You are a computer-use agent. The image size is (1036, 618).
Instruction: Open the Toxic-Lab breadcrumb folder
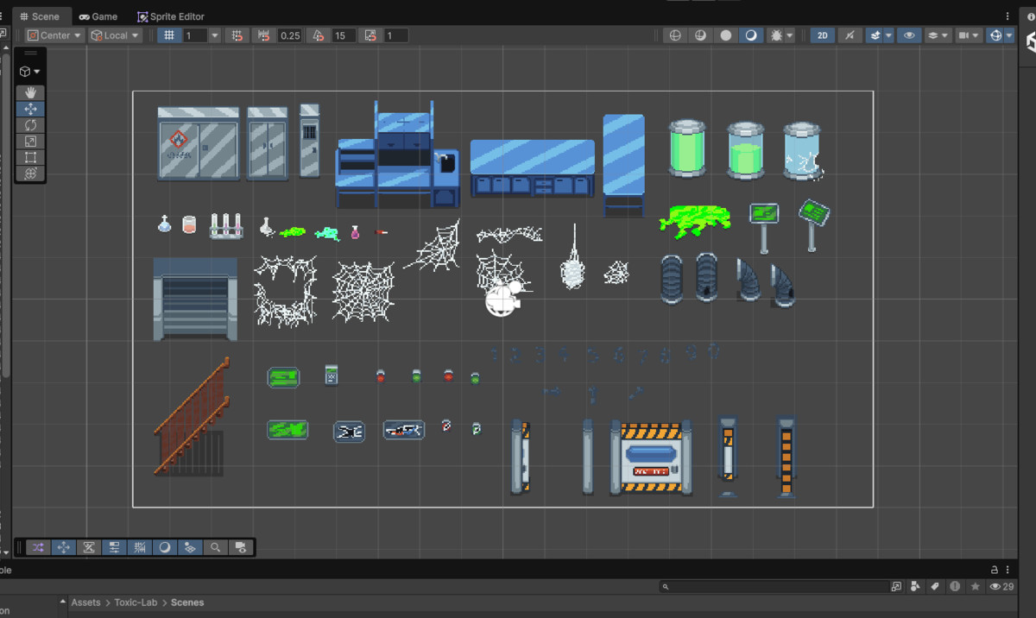pyautogui.click(x=136, y=602)
